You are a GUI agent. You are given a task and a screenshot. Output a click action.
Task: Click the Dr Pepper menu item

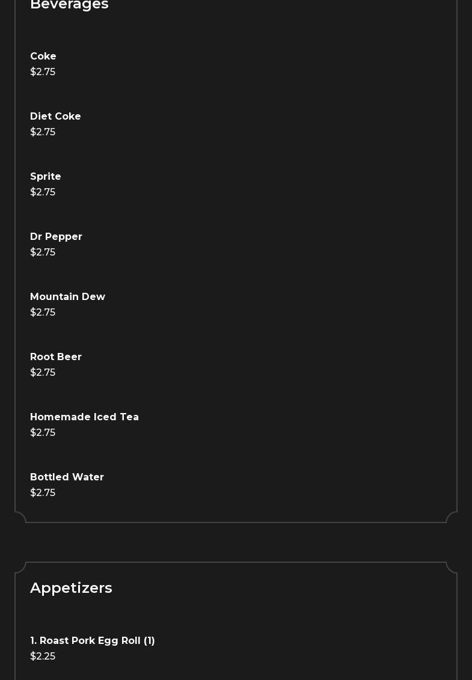[56, 237]
